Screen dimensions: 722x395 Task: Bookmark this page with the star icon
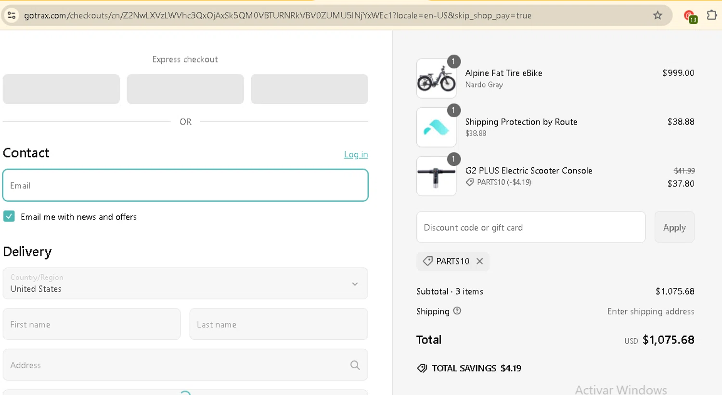click(x=658, y=15)
